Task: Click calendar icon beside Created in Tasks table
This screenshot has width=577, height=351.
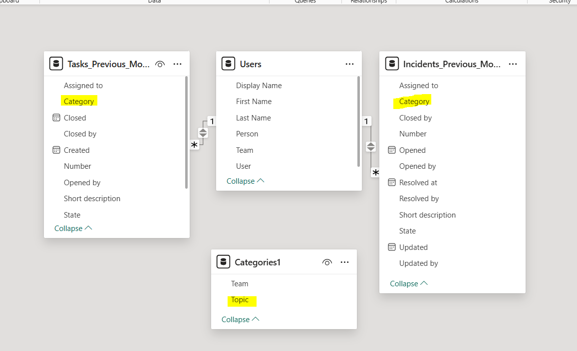Action: click(56, 150)
